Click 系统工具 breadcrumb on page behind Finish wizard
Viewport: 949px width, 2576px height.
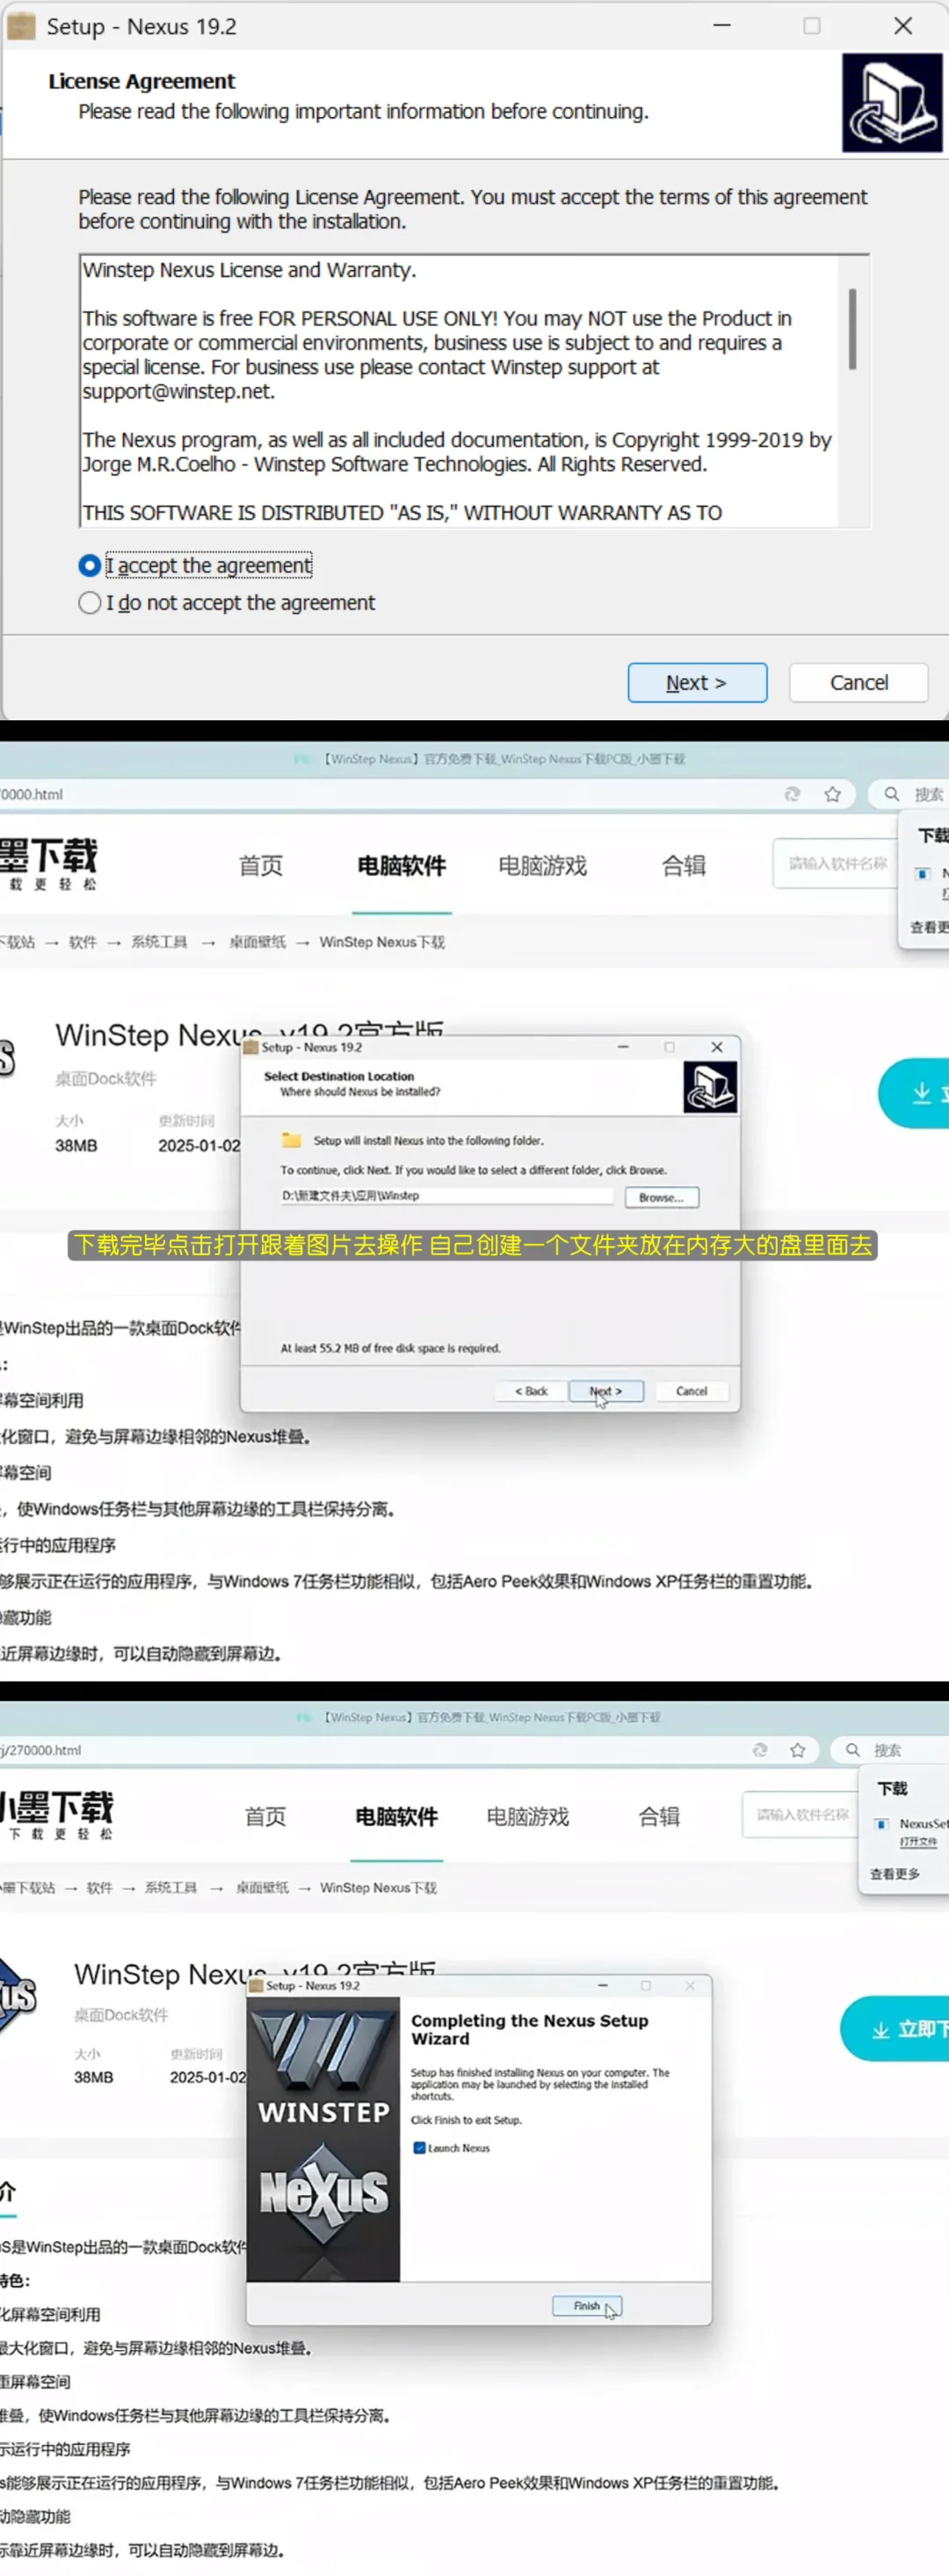click(170, 1887)
